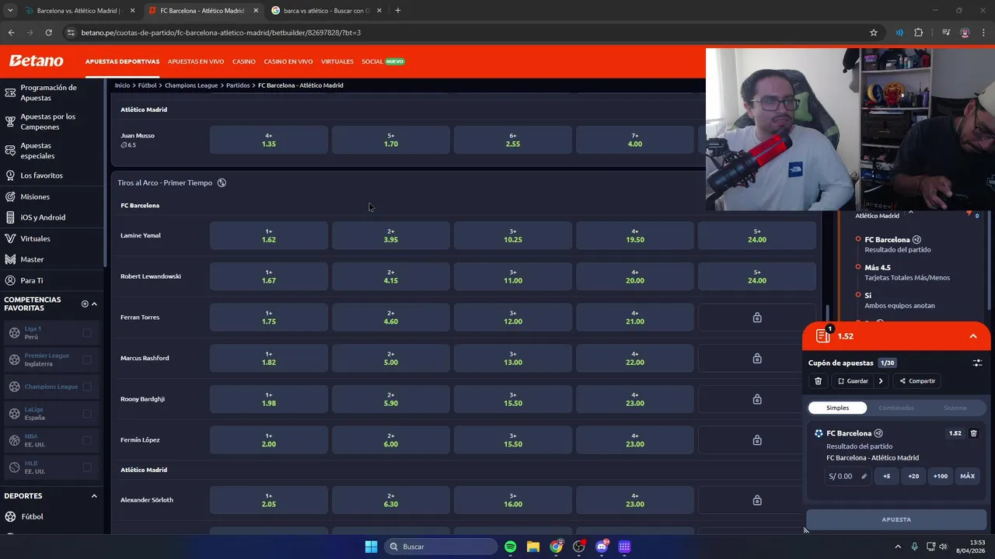Screen dimensions: 995x559
Task: Open Spotify from the taskbar
Action: (x=510, y=547)
